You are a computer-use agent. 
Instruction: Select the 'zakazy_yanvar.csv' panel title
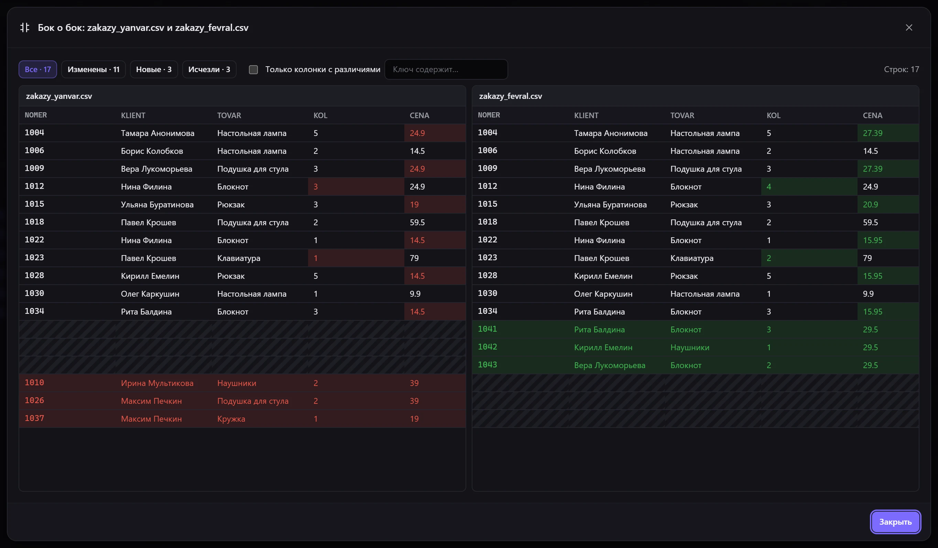coord(59,96)
